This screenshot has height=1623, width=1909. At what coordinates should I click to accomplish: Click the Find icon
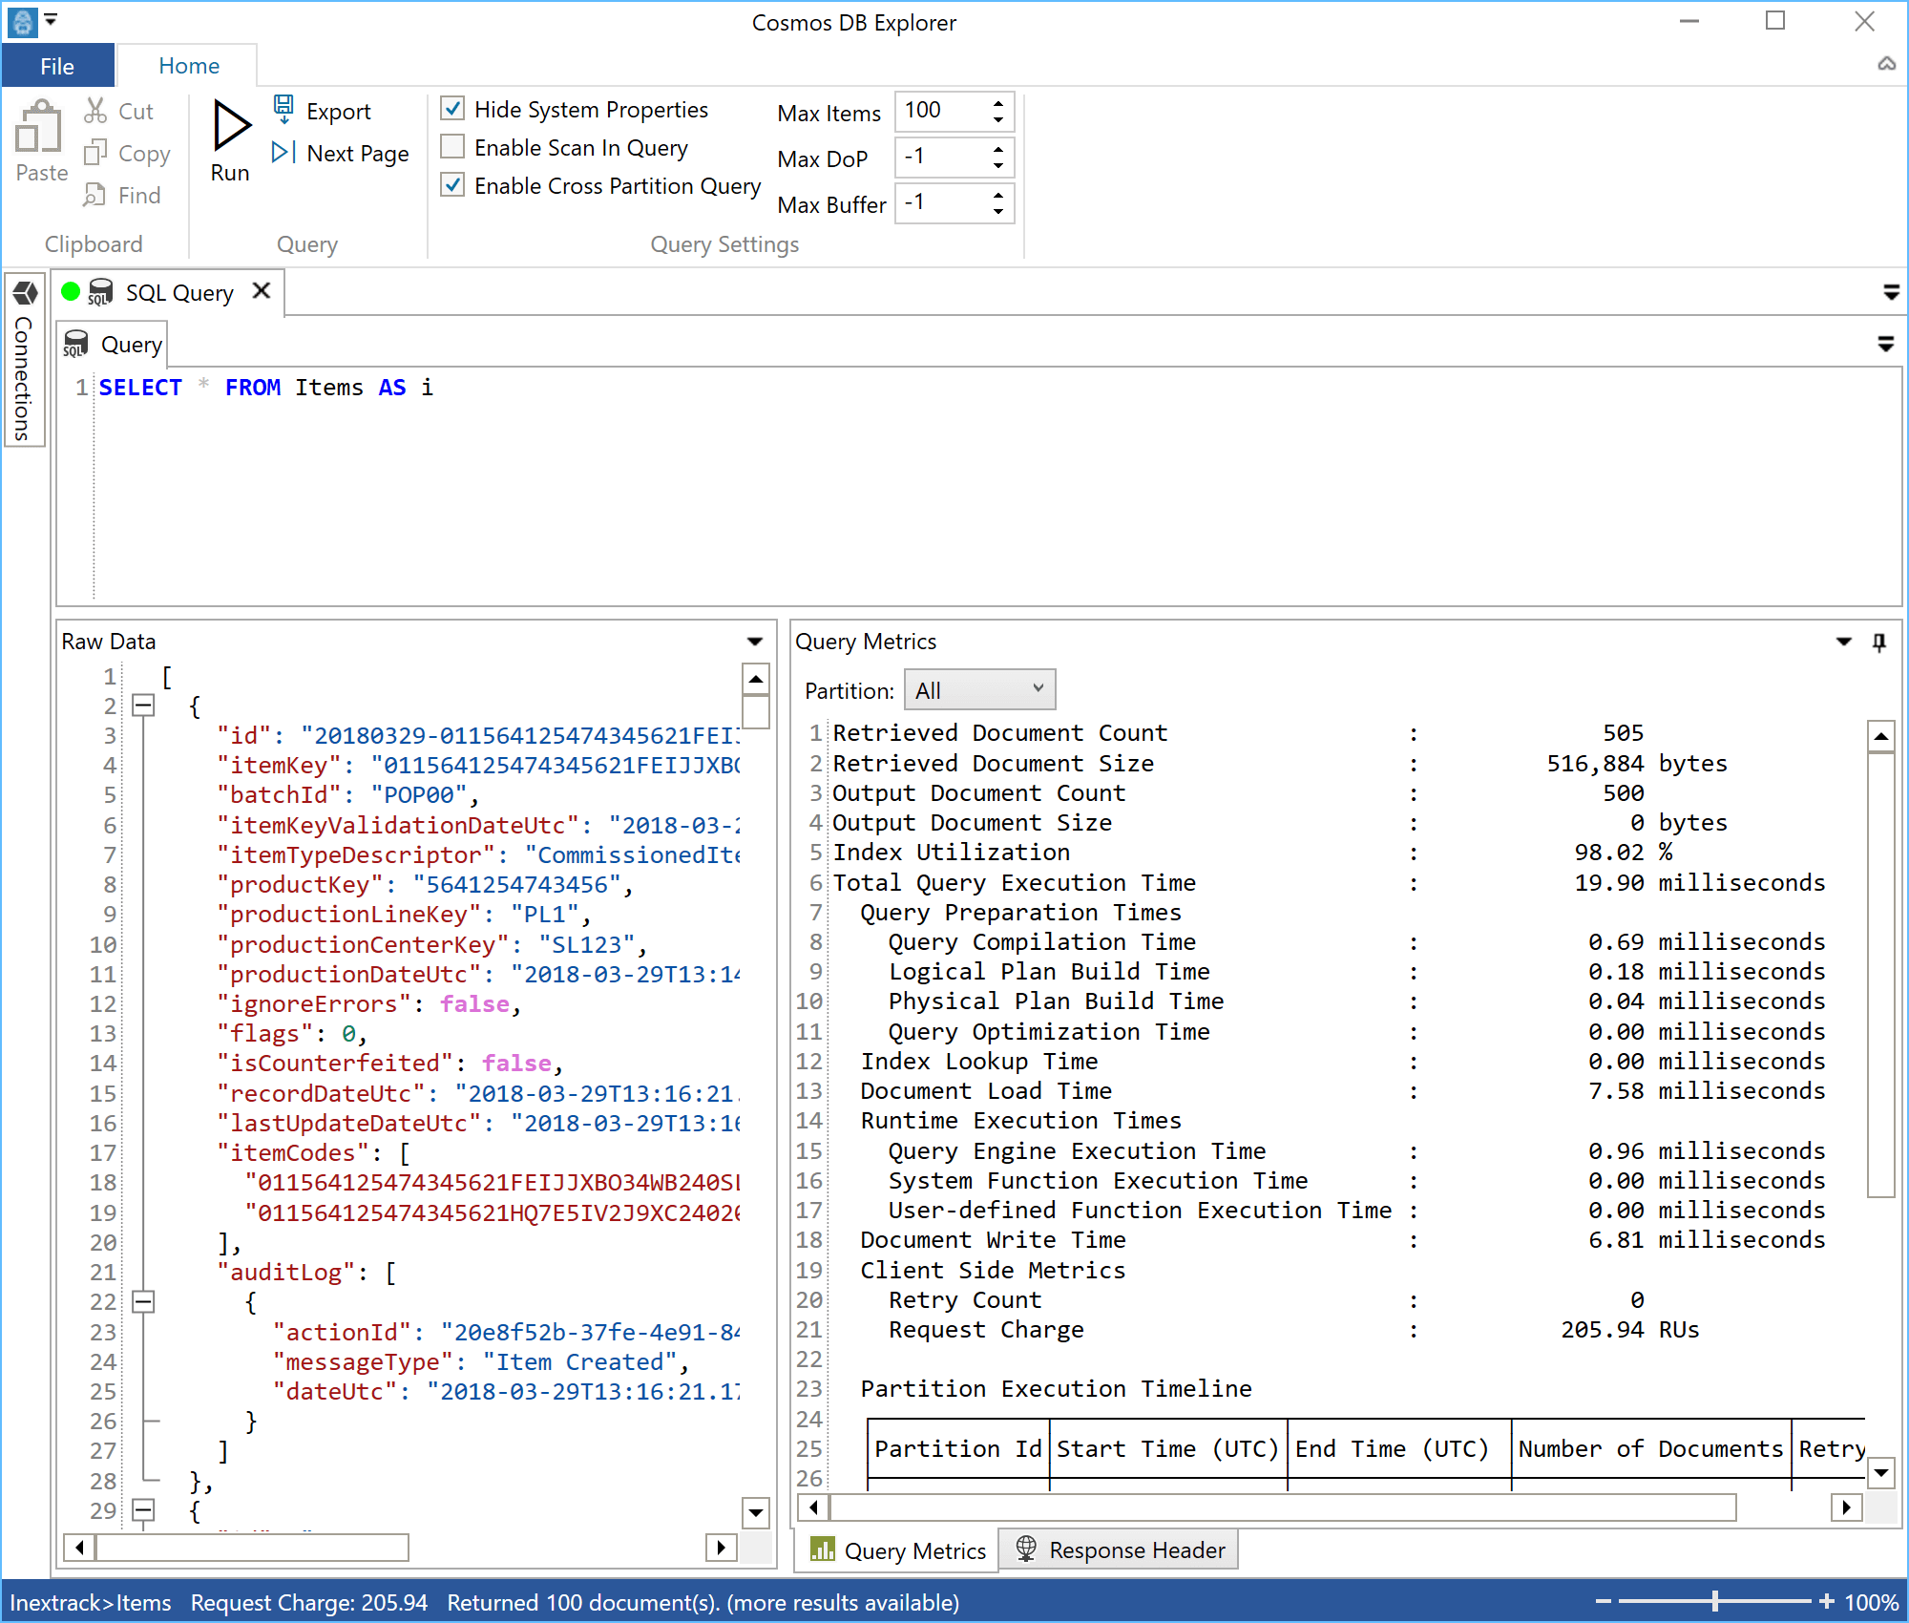(95, 195)
